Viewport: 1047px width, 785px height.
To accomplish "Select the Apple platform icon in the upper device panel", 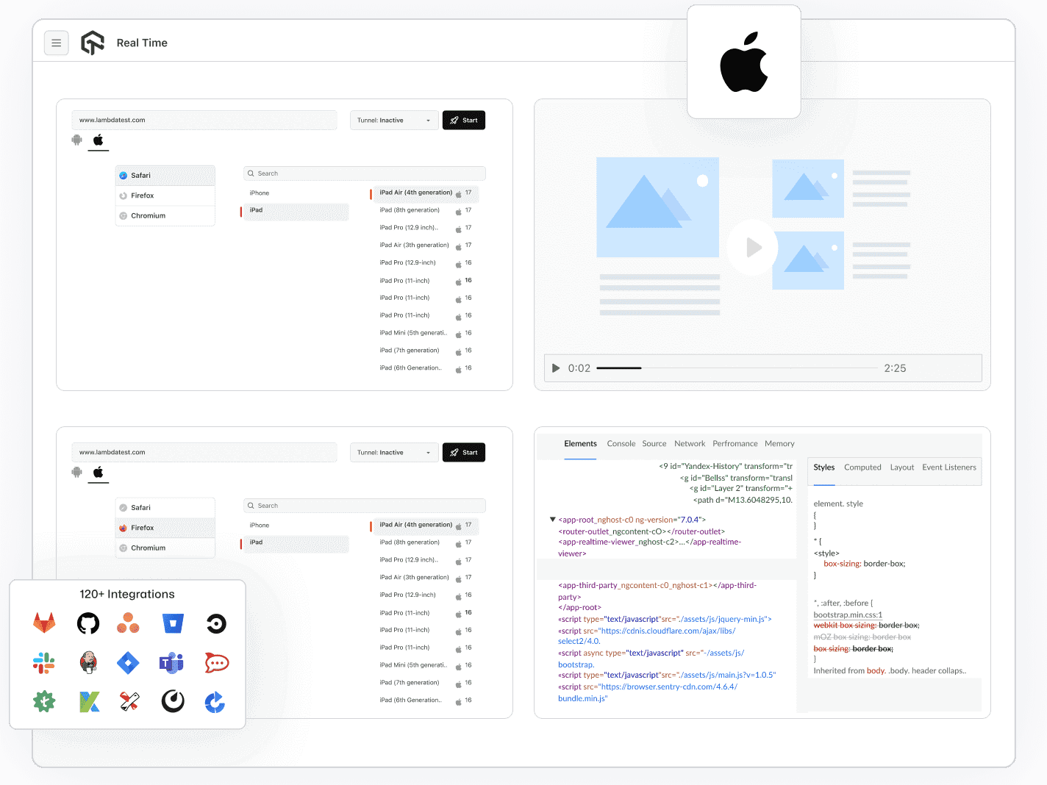I will coord(98,140).
